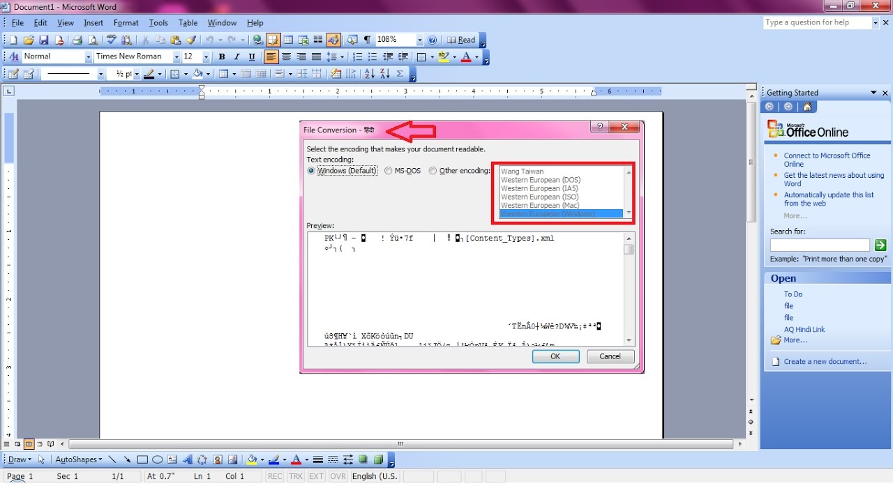Open Getting Started pane Home icon

click(807, 107)
